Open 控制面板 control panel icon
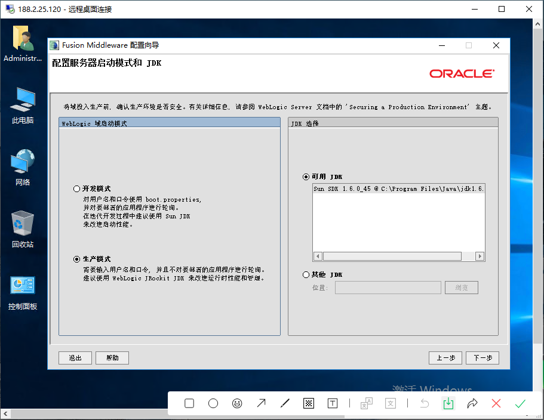The width and height of the screenshot is (544, 420). [23, 293]
